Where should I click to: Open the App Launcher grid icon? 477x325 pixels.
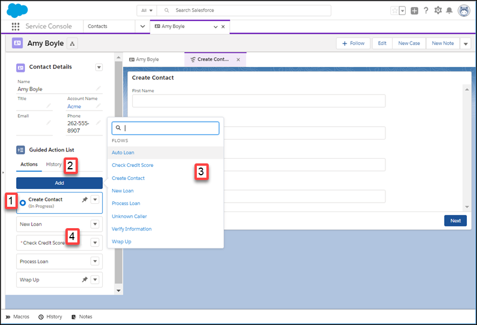(15, 27)
